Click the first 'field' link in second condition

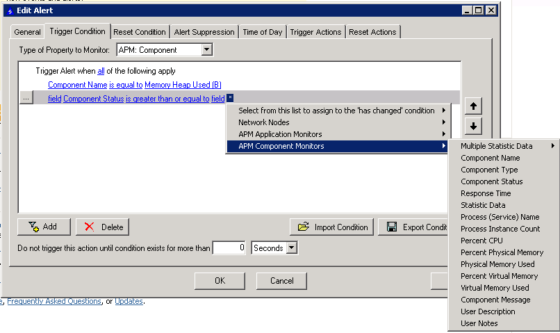(55, 99)
